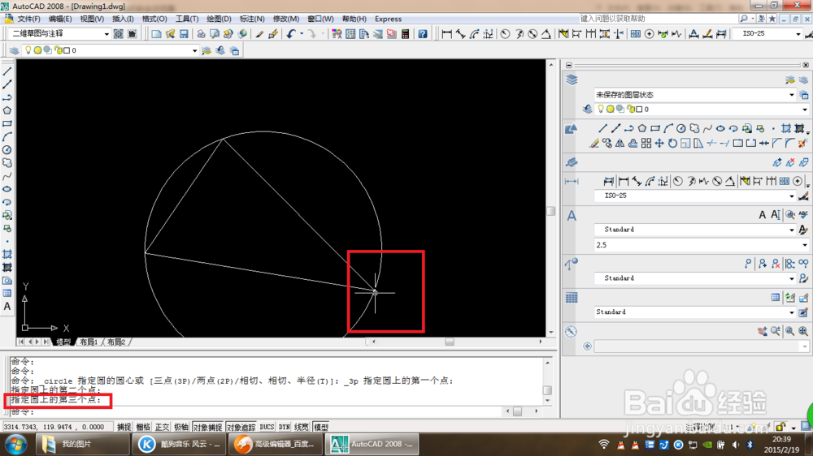Click the Plot (print) icon
813x456 pixels.
(201, 34)
